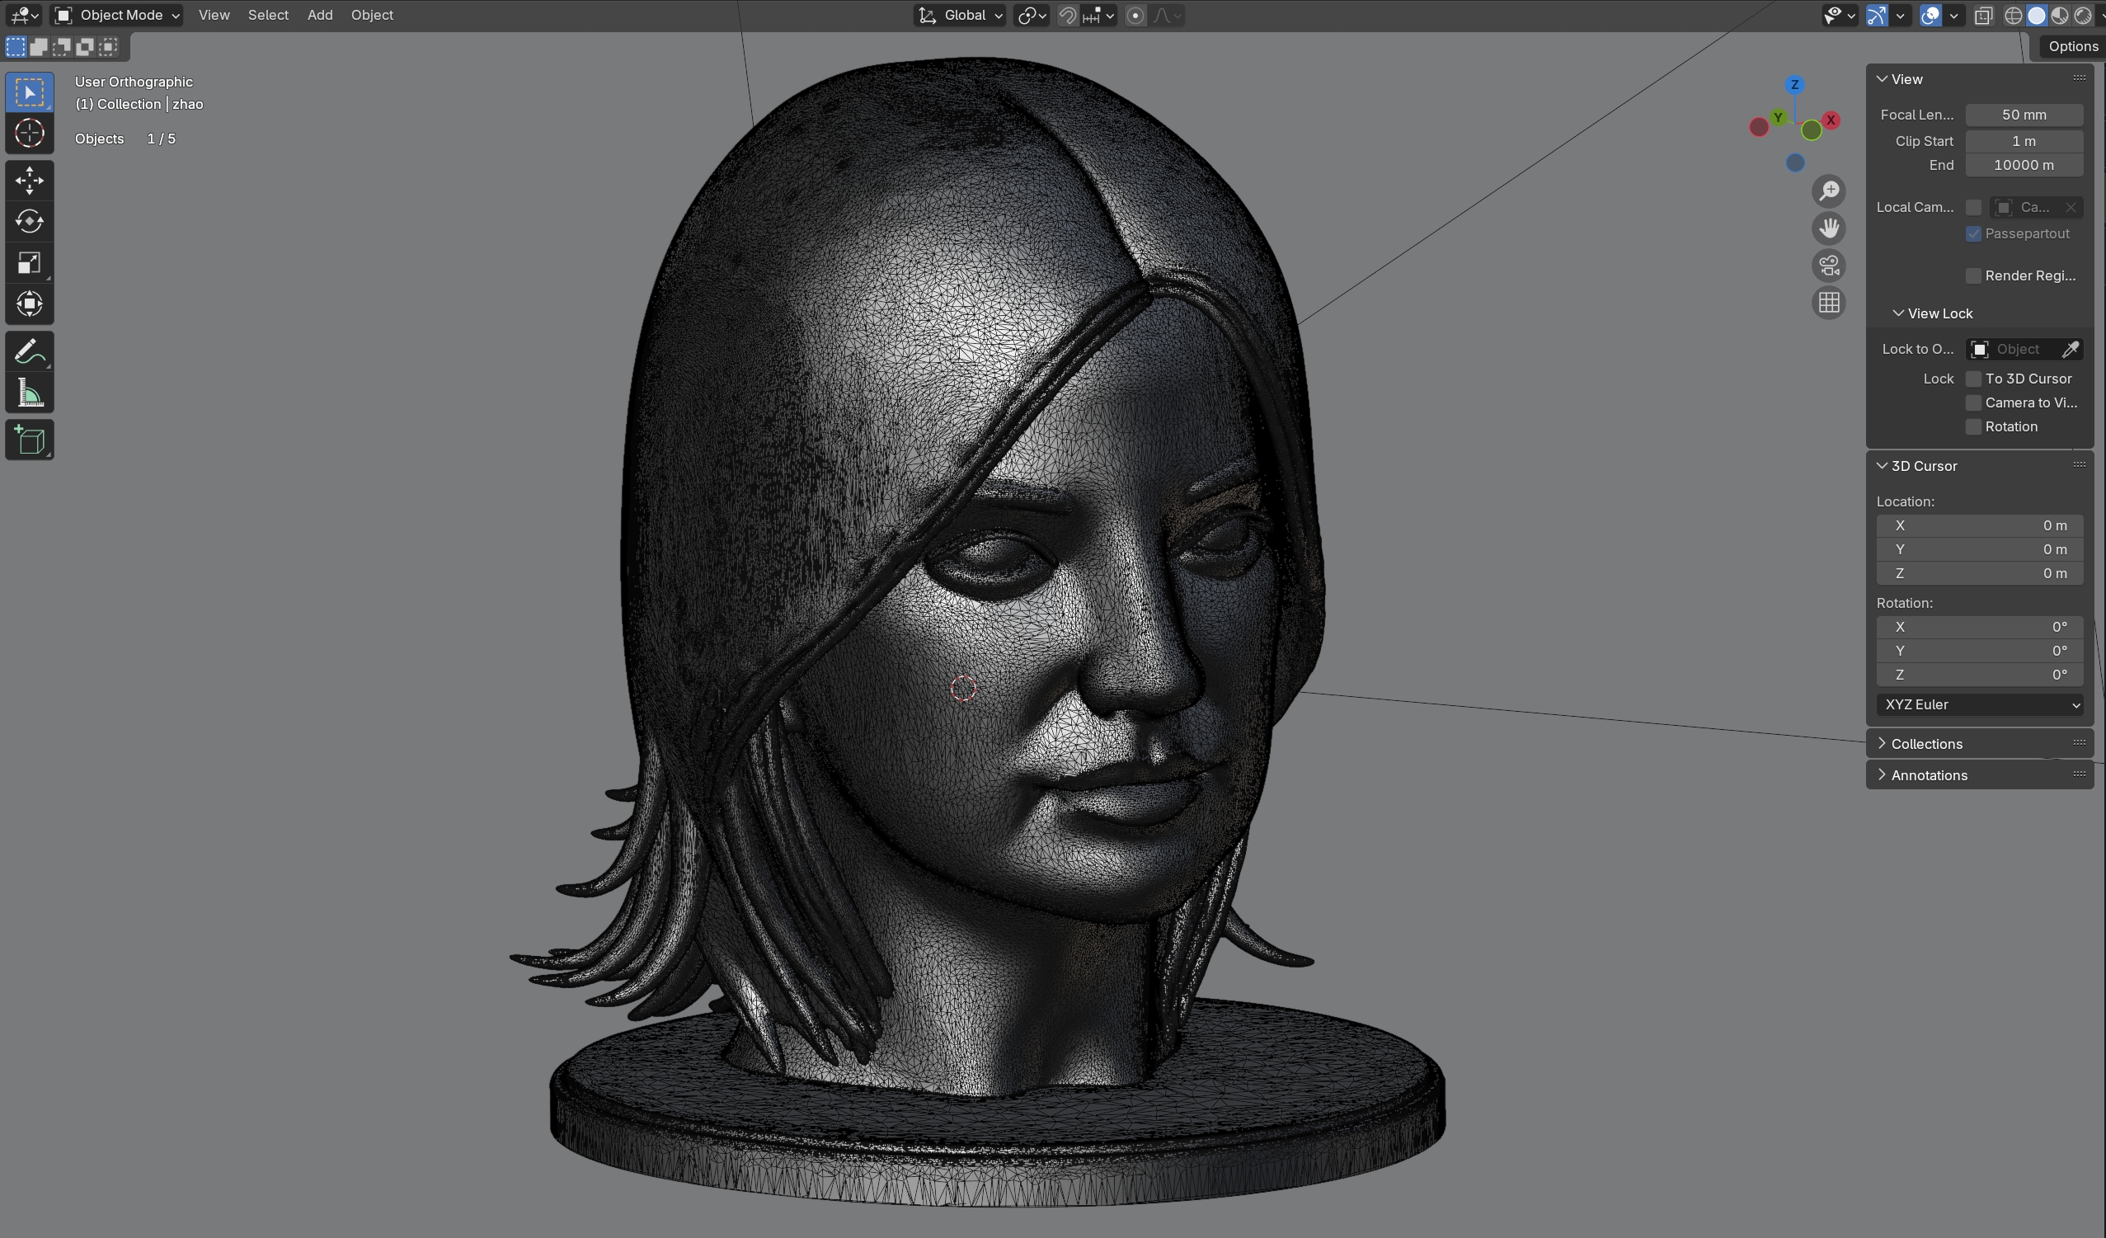Click the Options button

pos(2072,47)
